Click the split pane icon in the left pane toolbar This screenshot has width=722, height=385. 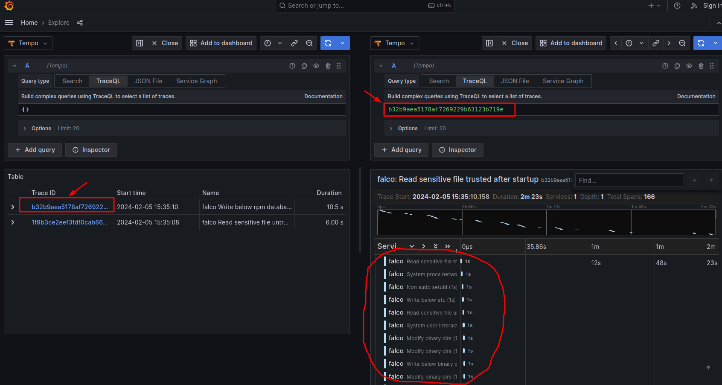tap(140, 43)
